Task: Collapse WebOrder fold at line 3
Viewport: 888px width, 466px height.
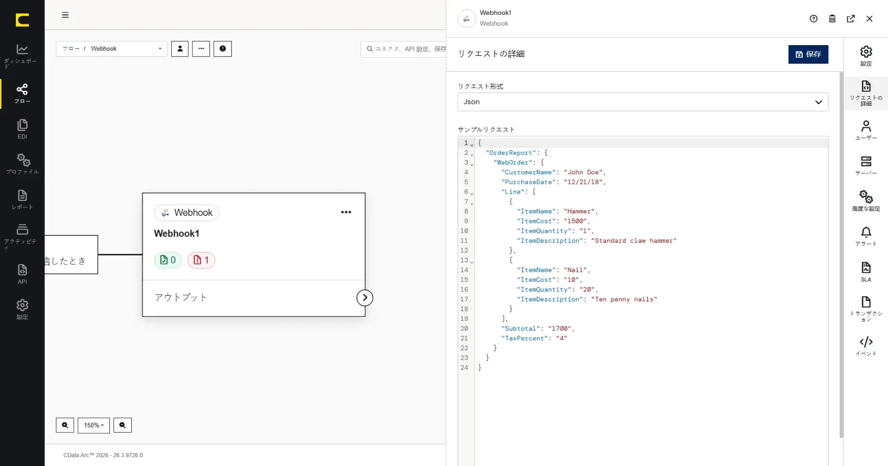Action: pyautogui.click(x=472, y=164)
